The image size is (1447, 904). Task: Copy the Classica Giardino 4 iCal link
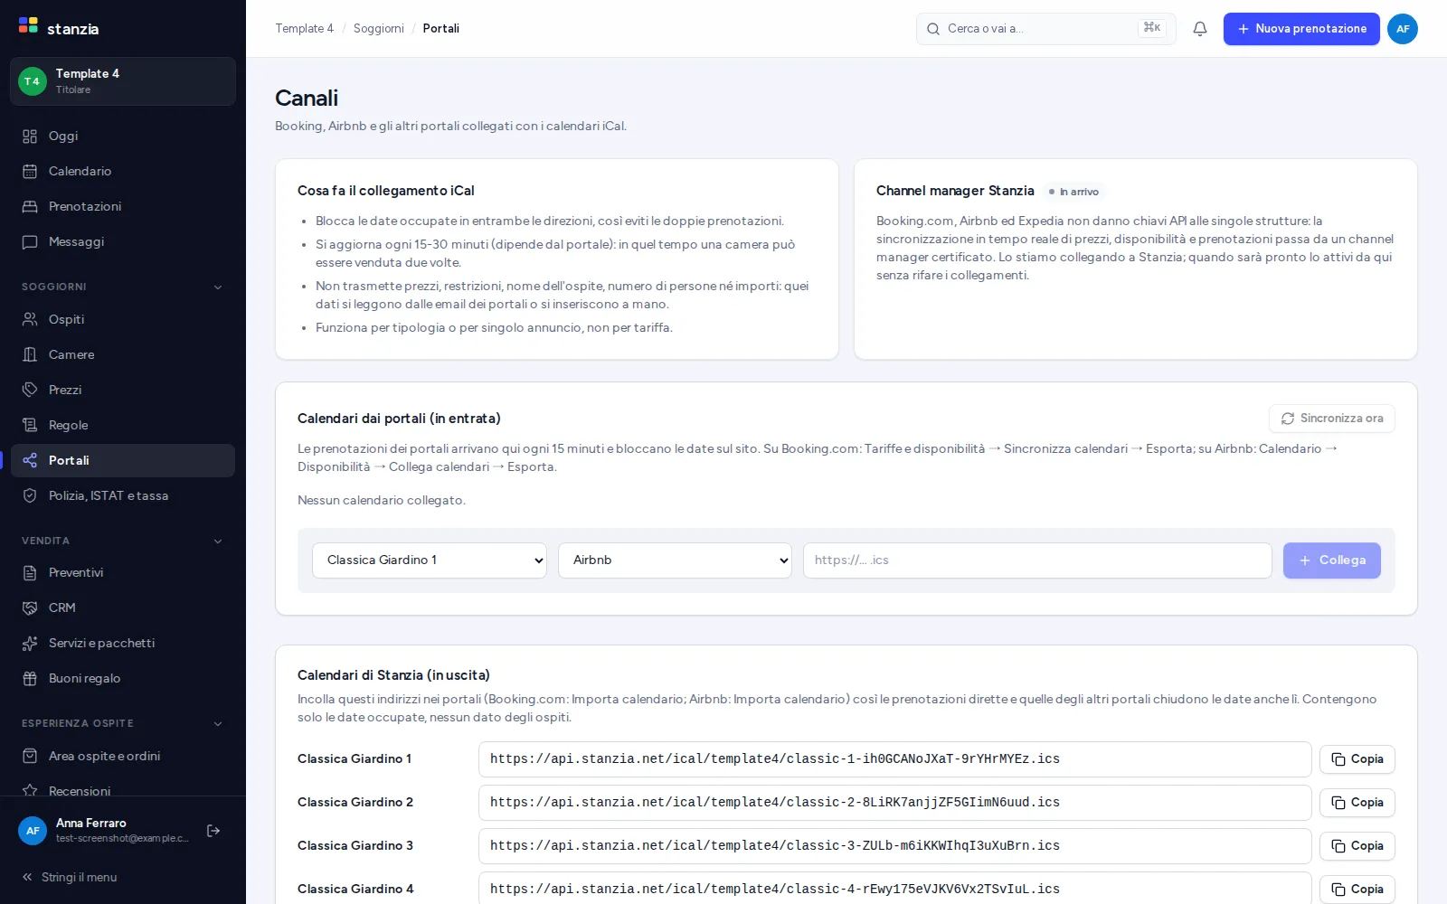[1357, 890]
